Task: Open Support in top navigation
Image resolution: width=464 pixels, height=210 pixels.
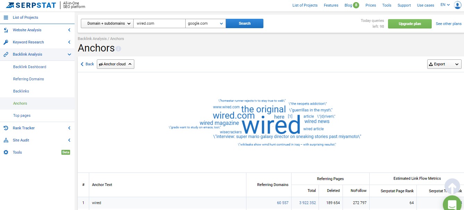Action: pyautogui.click(x=404, y=5)
